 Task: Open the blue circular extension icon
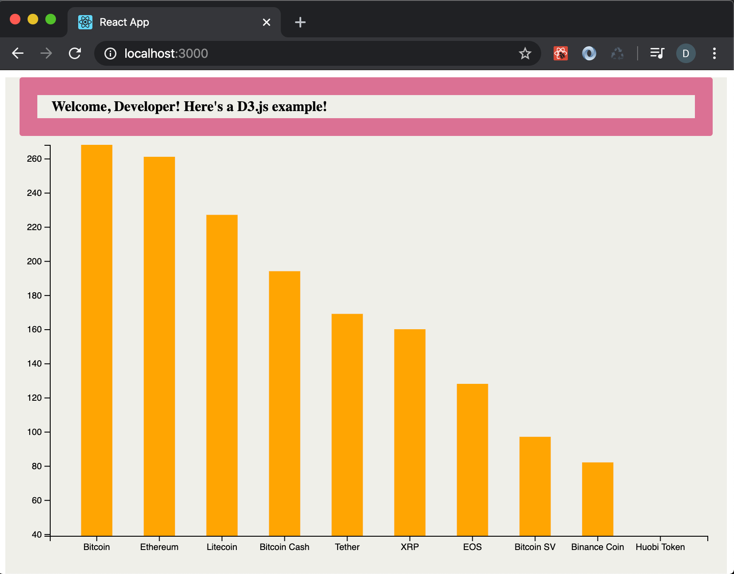(589, 53)
